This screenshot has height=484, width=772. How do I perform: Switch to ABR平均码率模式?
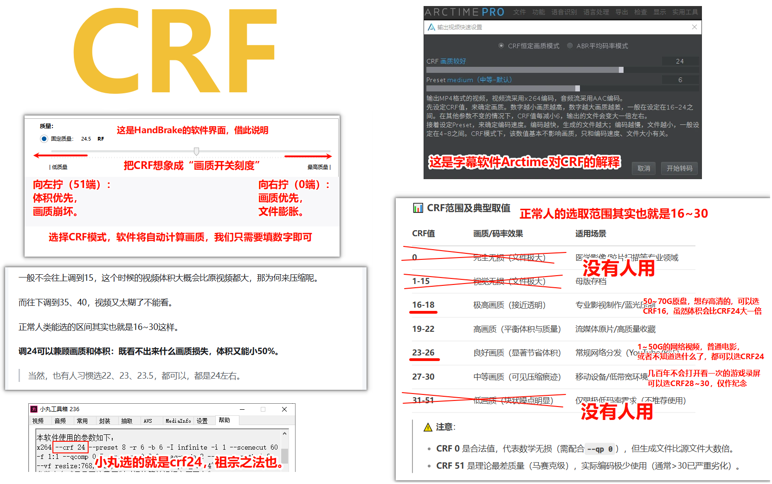(x=570, y=45)
